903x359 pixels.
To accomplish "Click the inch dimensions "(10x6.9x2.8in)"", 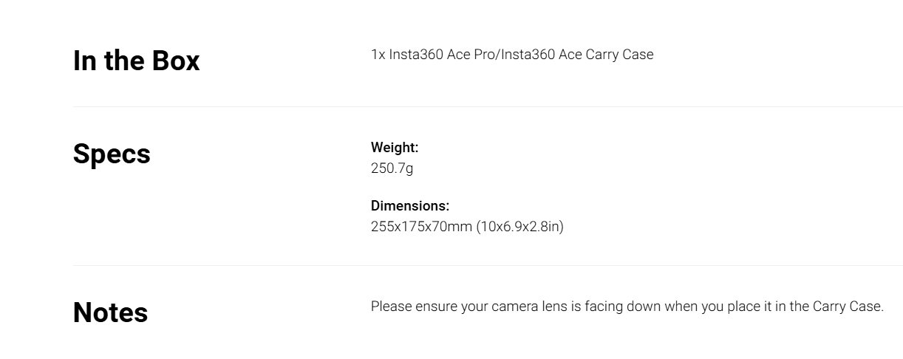I will point(519,227).
